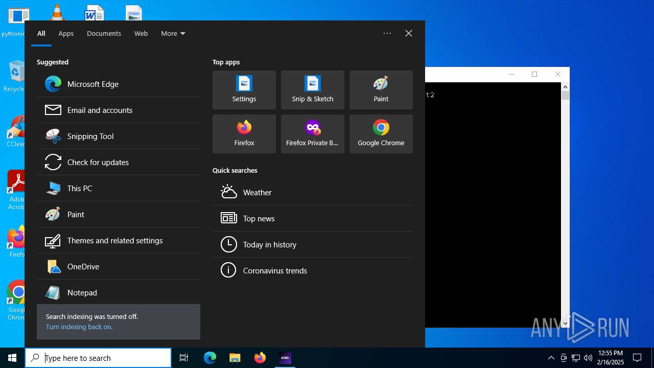Open Firefox Private Browsing tile

[x=313, y=134]
